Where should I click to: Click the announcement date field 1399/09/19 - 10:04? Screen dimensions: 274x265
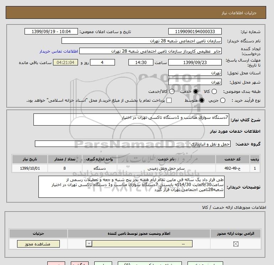51,31
